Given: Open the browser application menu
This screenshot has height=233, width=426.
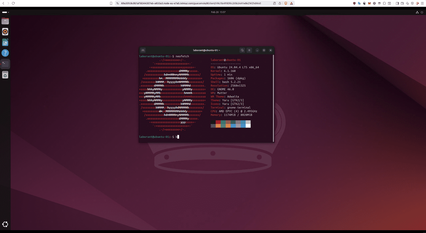Looking at the screenshot, I should click(423, 3).
